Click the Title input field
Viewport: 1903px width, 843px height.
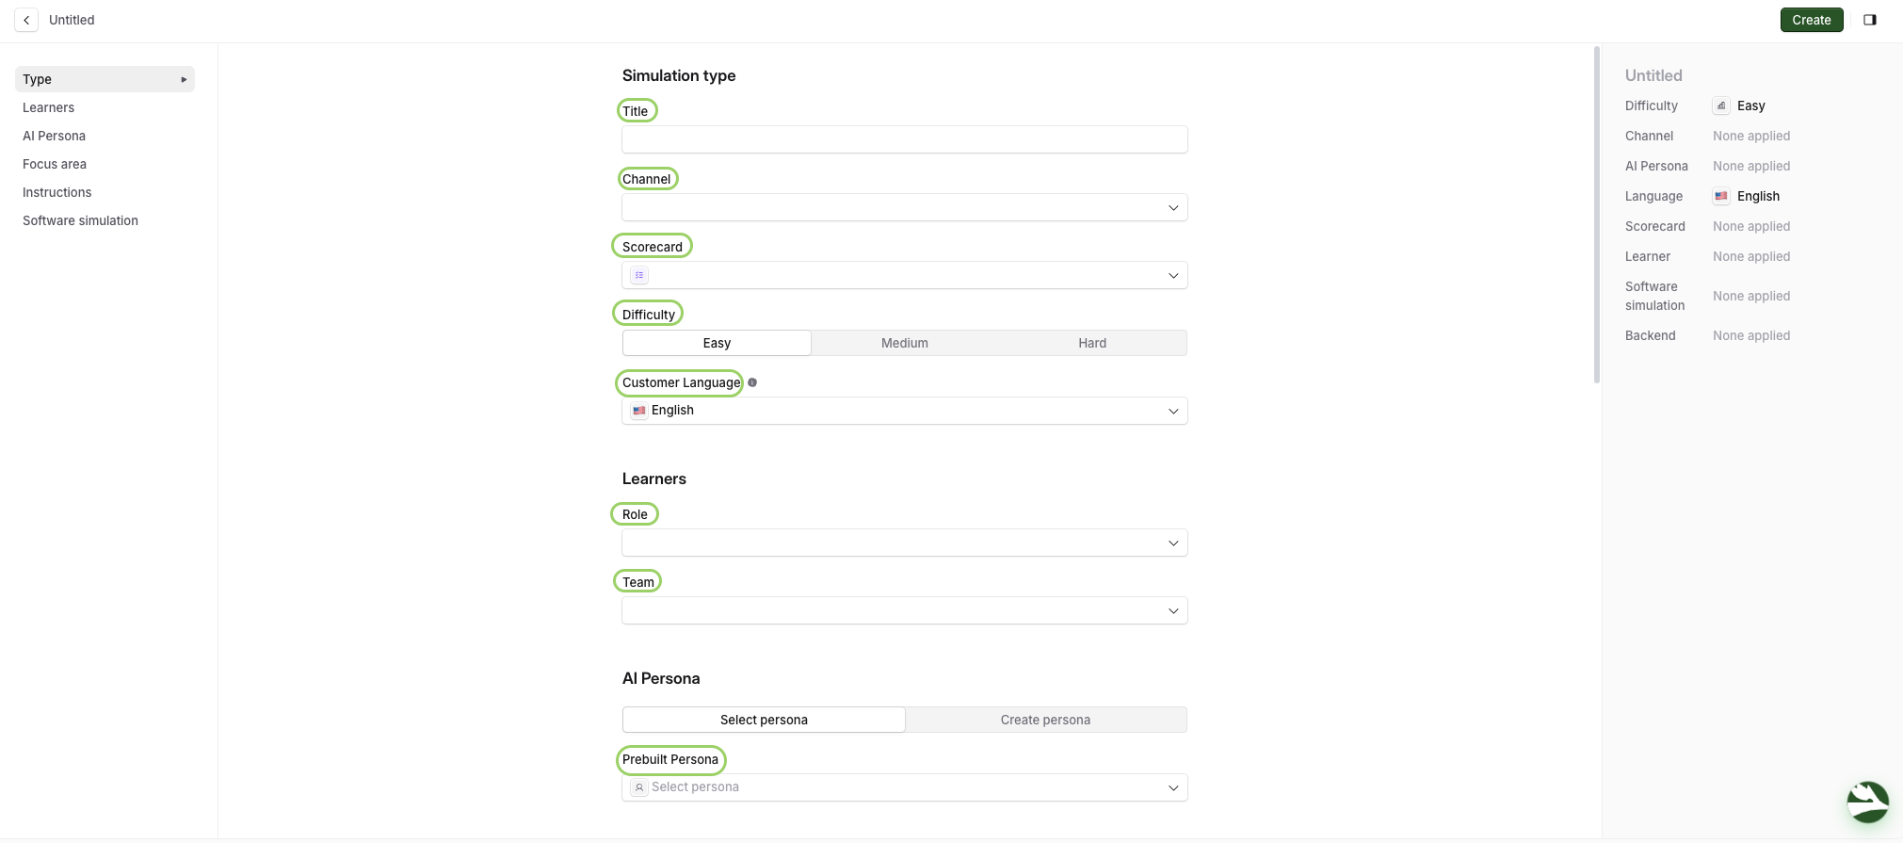click(904, 139)
